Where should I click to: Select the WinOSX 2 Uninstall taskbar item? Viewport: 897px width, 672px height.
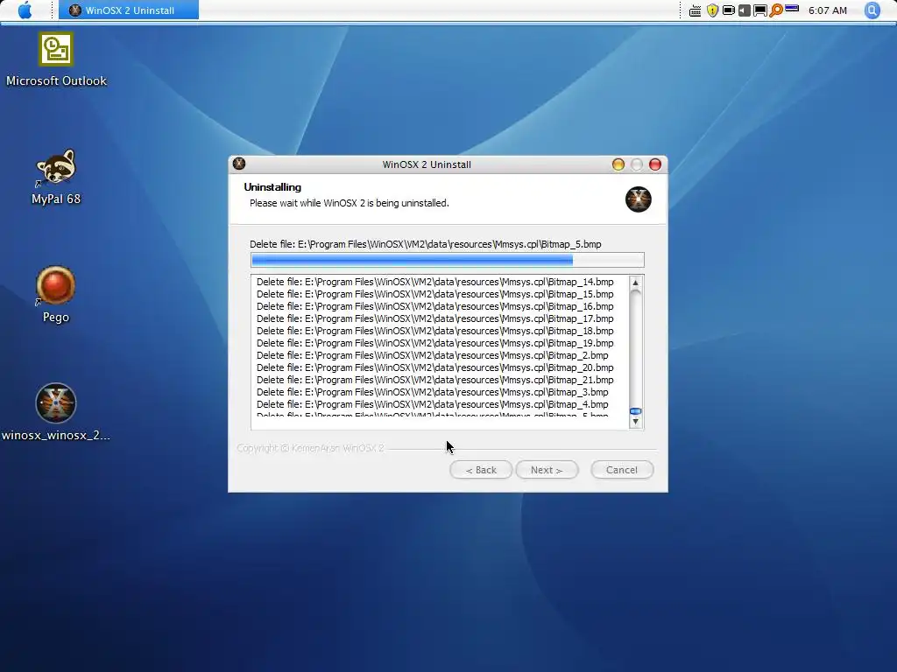pyautogui.click(x=129, y=10)
